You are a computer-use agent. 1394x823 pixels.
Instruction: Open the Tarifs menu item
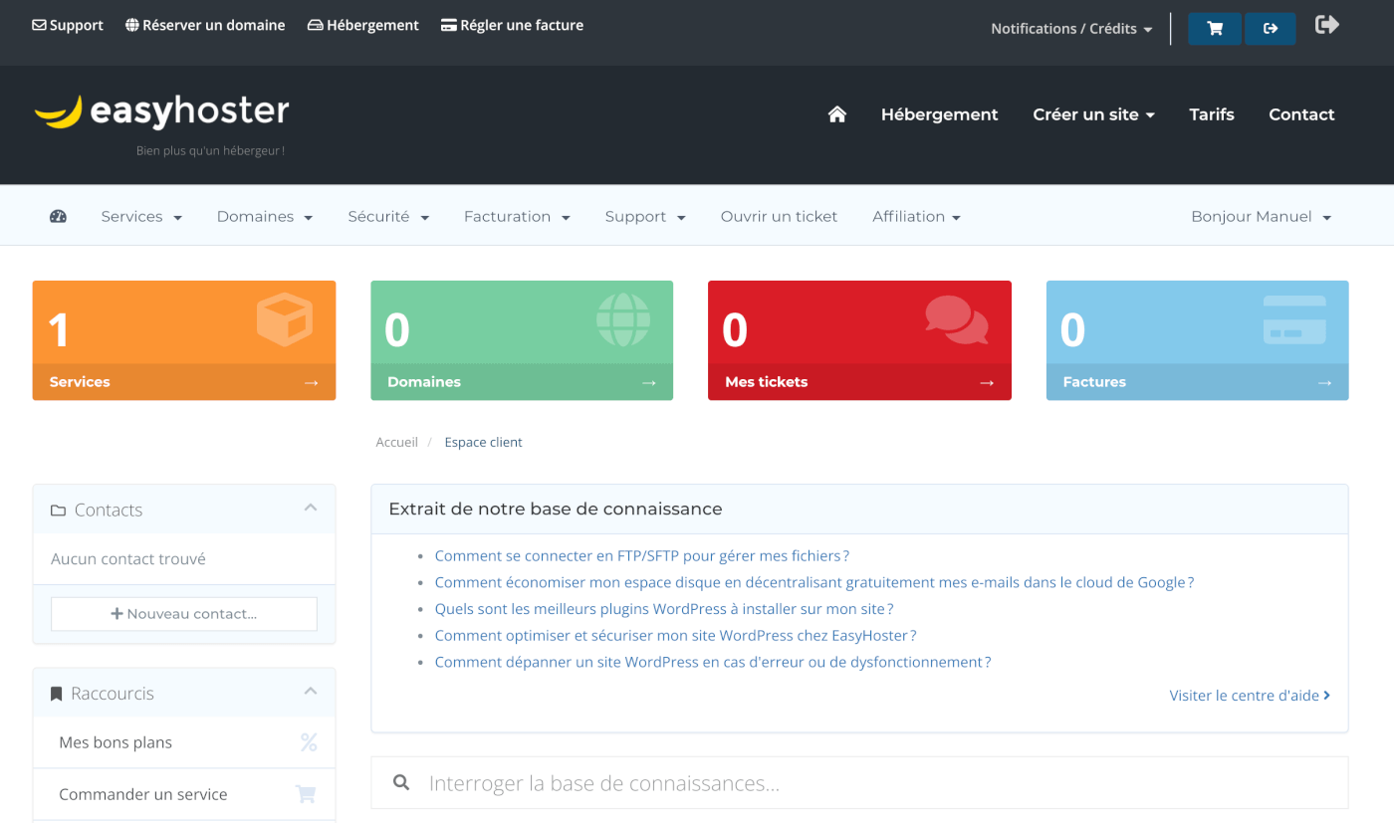point(1211,113)
